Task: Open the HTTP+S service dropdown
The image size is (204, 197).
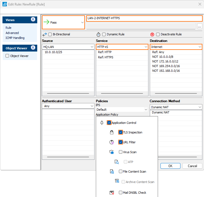Action: point(122,47)
